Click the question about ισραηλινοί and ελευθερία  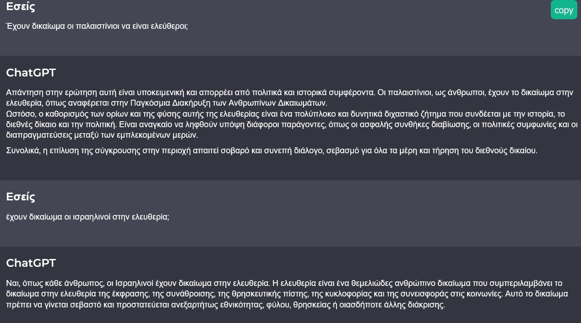pyautogui.click(x=87, y=217)
